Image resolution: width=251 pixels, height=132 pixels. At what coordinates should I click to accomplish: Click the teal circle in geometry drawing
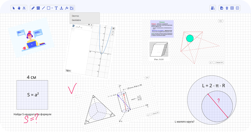click(x=190, y=38)
